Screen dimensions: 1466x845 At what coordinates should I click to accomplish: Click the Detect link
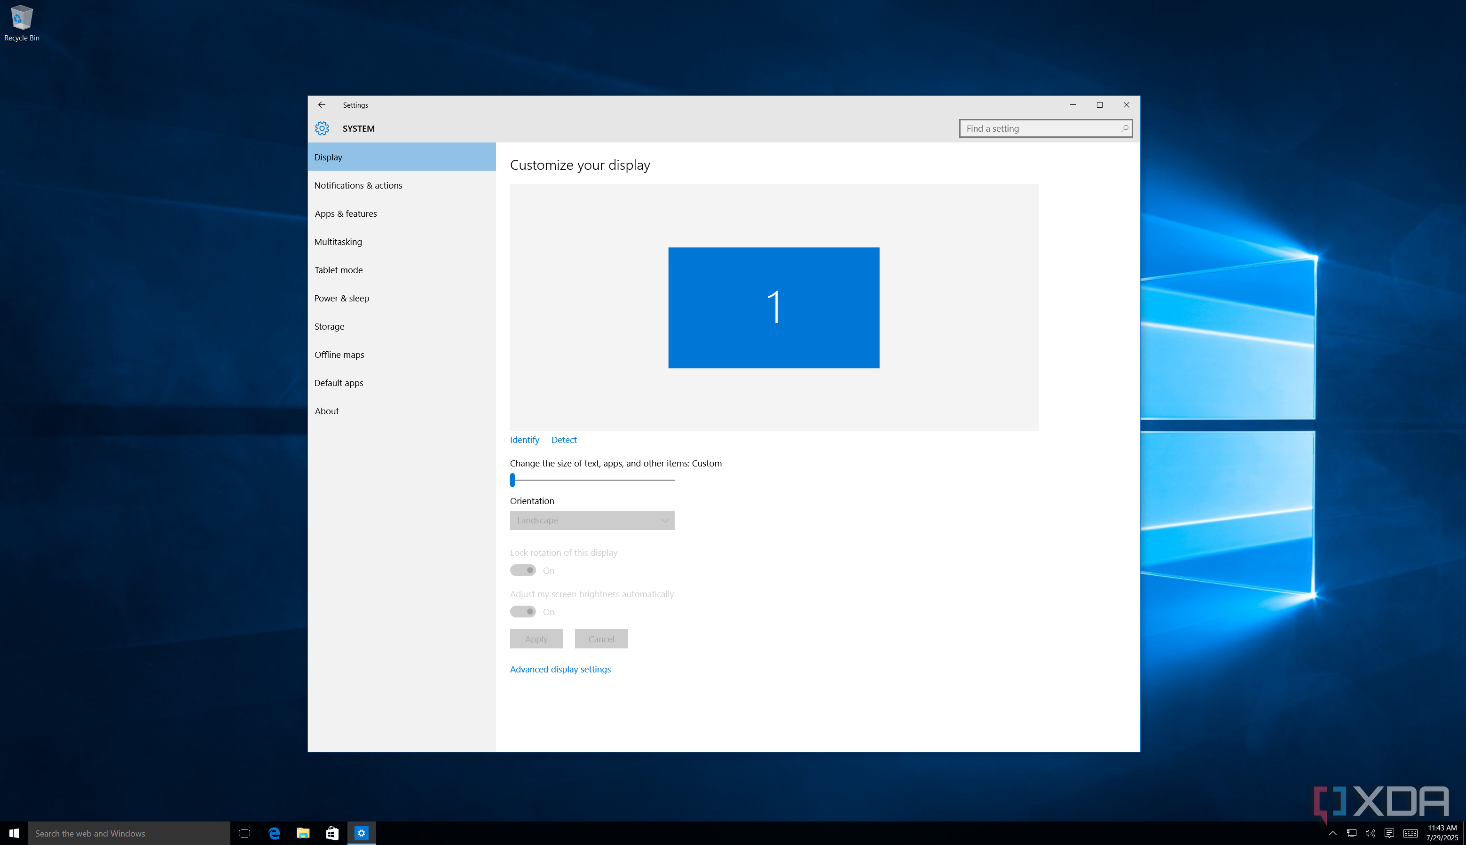click(564, 440)
